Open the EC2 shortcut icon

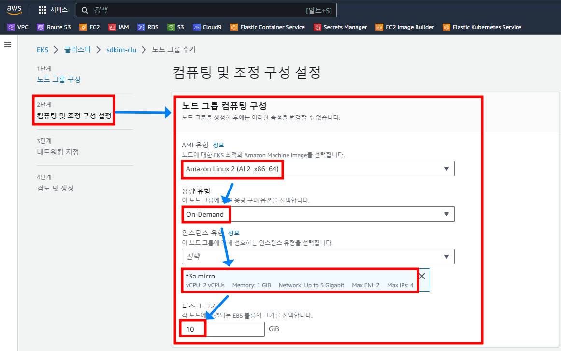point(83,27)
